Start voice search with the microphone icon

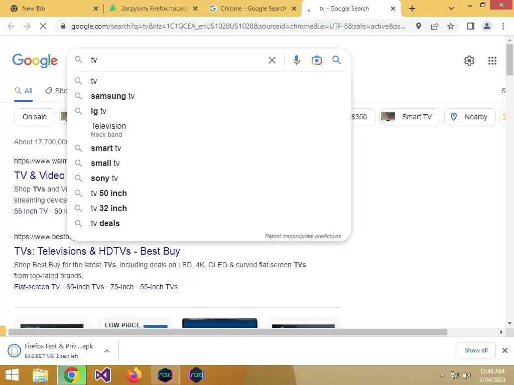(296, 60)
